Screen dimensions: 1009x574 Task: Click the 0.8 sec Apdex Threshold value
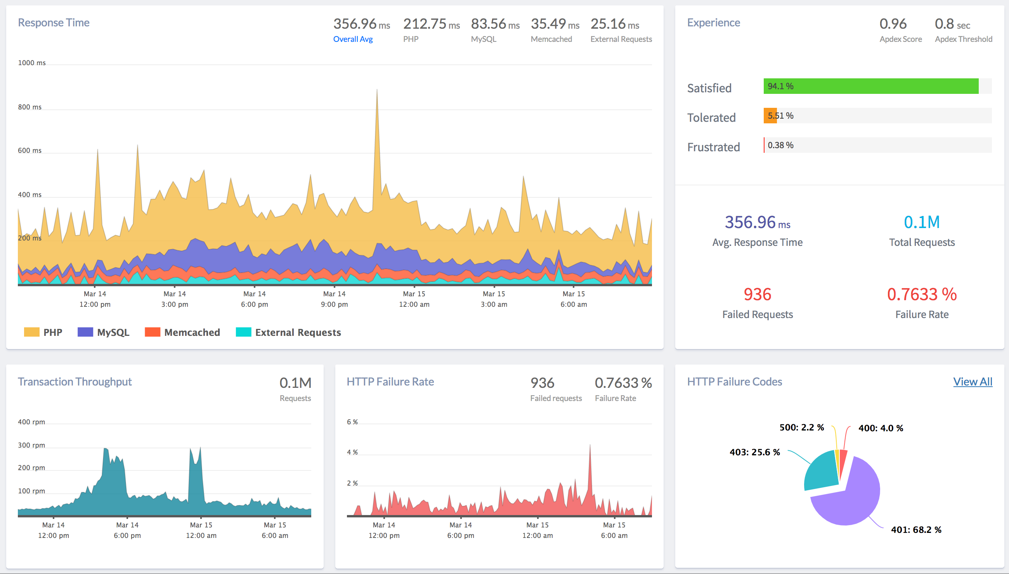952,24
